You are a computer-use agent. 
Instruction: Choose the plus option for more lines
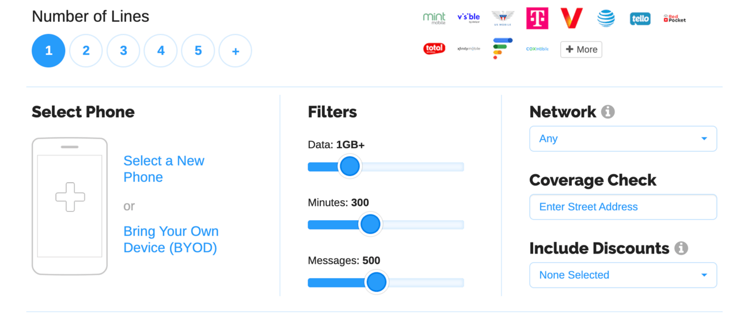coord(236,51)
